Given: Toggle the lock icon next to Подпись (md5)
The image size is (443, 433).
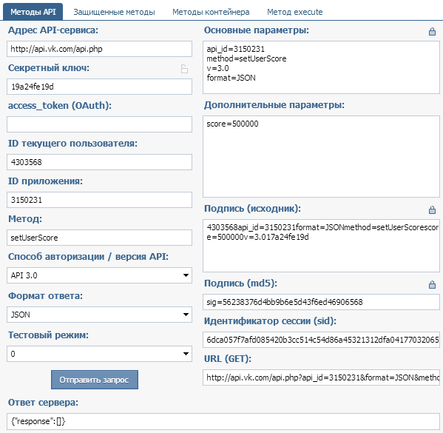Looking at the screenshot, I should pos(432,284).
